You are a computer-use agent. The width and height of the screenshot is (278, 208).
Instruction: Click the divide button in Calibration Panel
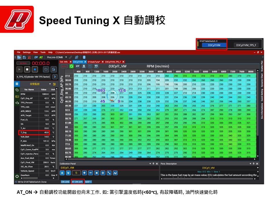[103, 173]
